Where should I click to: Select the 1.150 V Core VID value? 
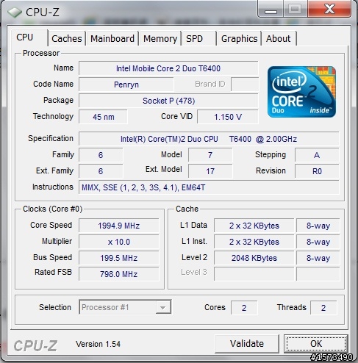228,117
